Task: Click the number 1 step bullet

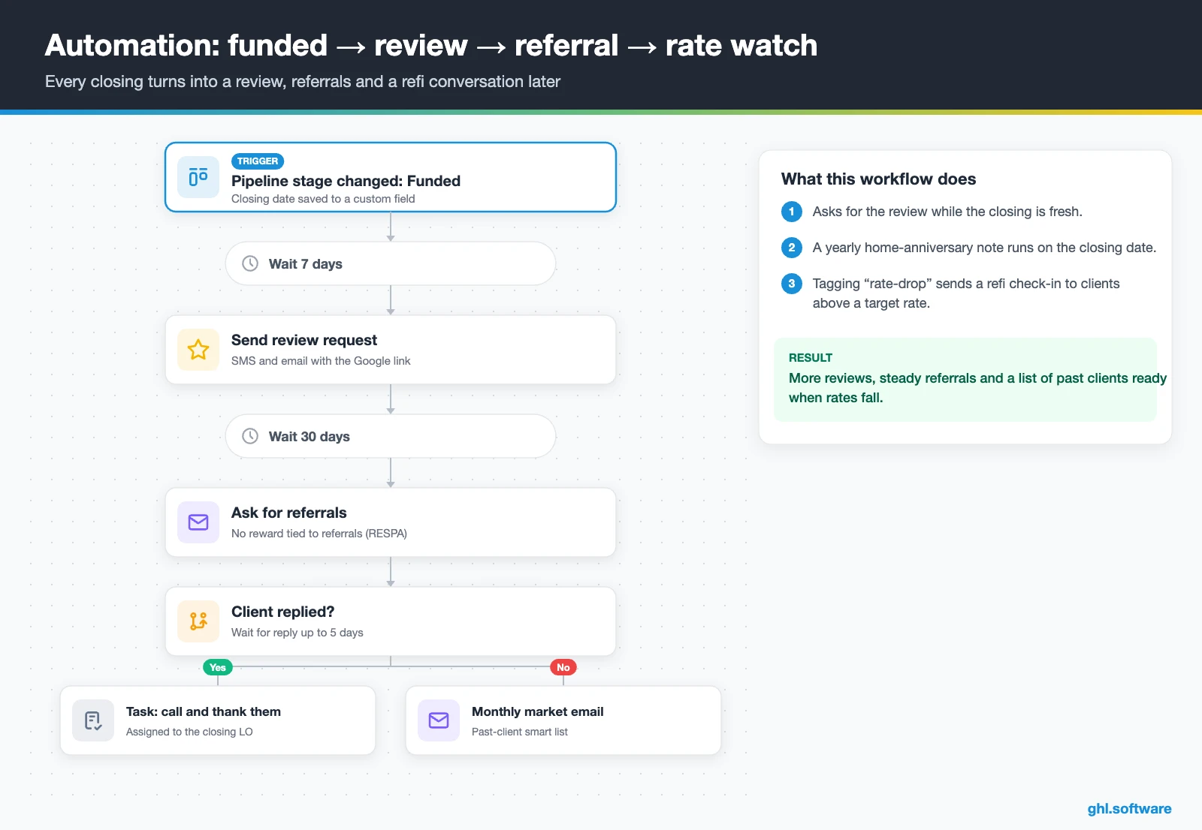Action: pos(792,212)
